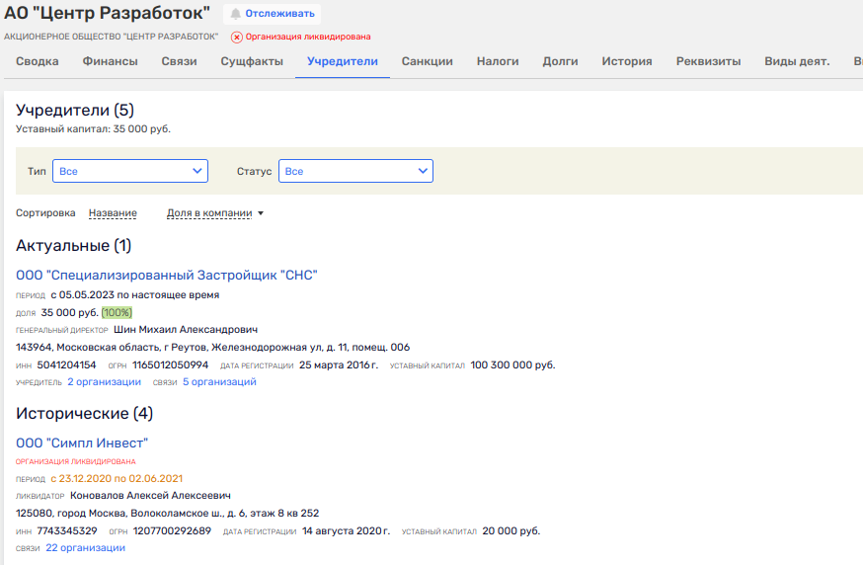Click the red liquidated organization status icon
The height and width of the screenshot is (565, 863).
(x=237, y=37)
